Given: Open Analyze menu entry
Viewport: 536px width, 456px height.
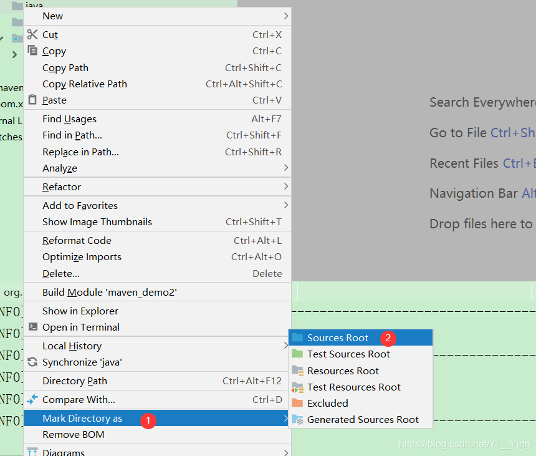Looking at the screenshot, I should click(x=157, y=168).
